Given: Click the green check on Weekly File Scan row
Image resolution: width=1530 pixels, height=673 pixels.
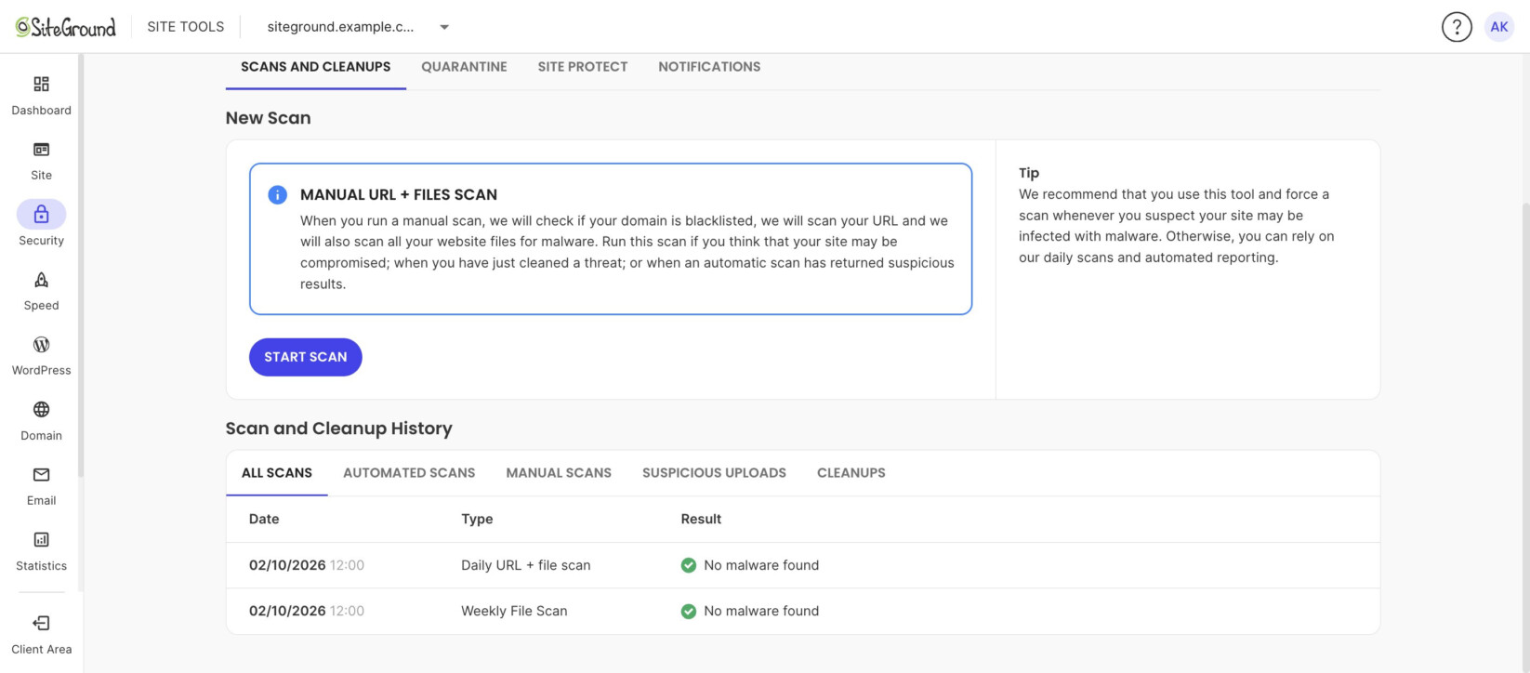Looking at the screenshot, I should click(689, 612).
